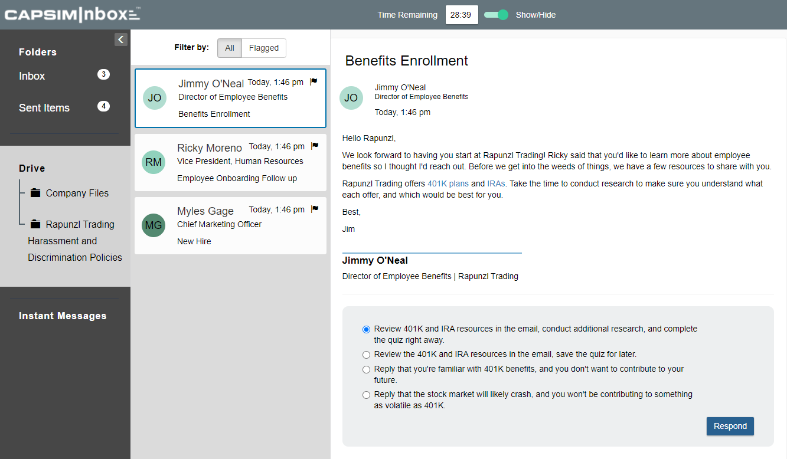Click the Folders heading
The image size is (787, 459).
38,53
